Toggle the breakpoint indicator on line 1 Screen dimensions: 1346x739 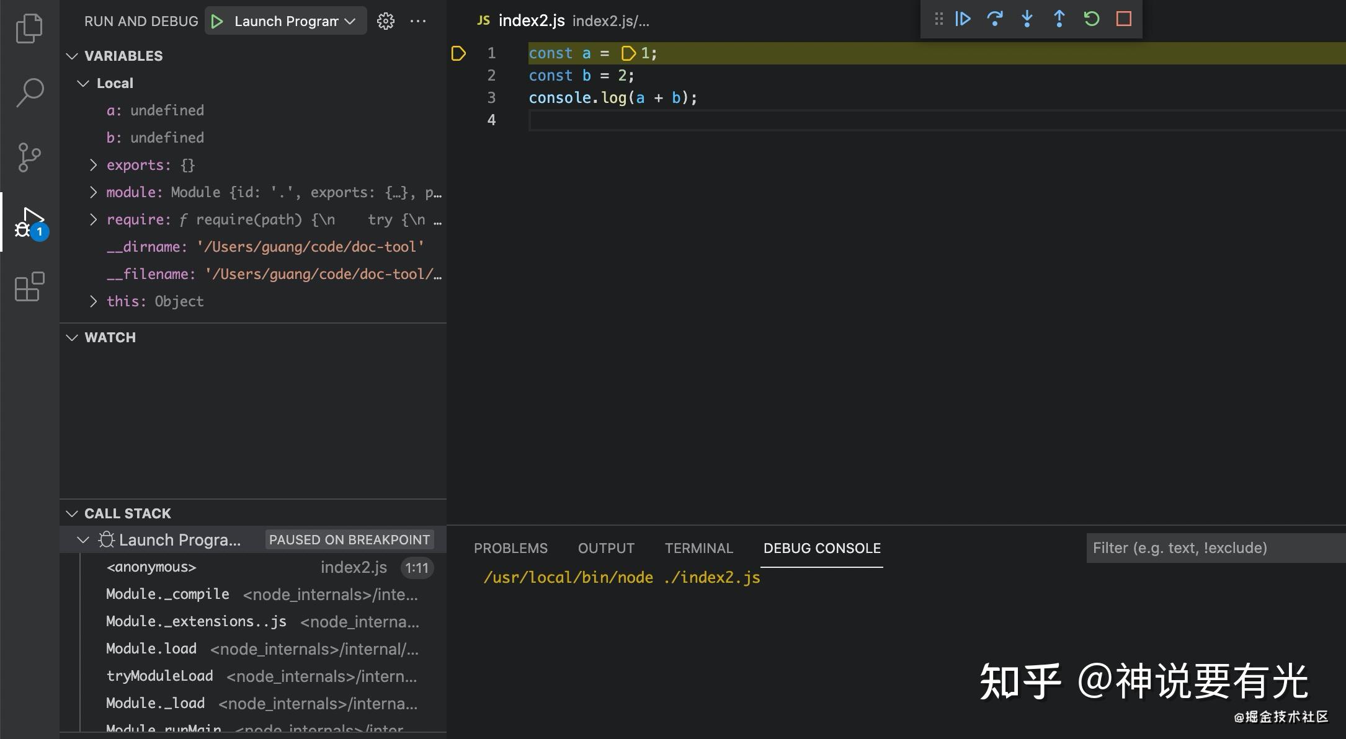click(459, 53)
